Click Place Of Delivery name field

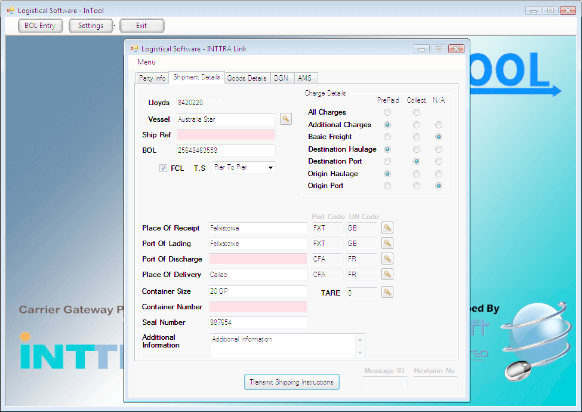(258, 275)
